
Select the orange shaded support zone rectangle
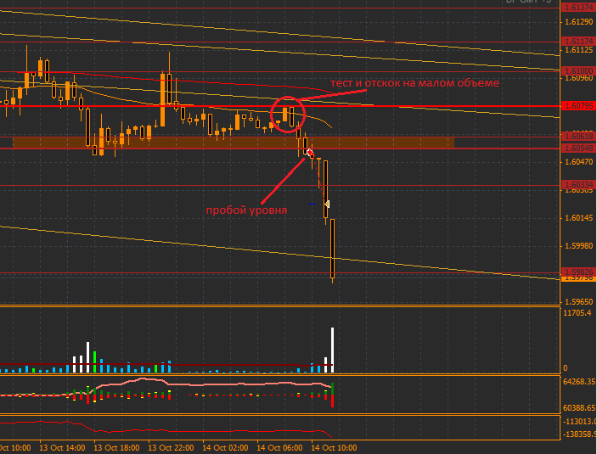(x=234, y=143)
